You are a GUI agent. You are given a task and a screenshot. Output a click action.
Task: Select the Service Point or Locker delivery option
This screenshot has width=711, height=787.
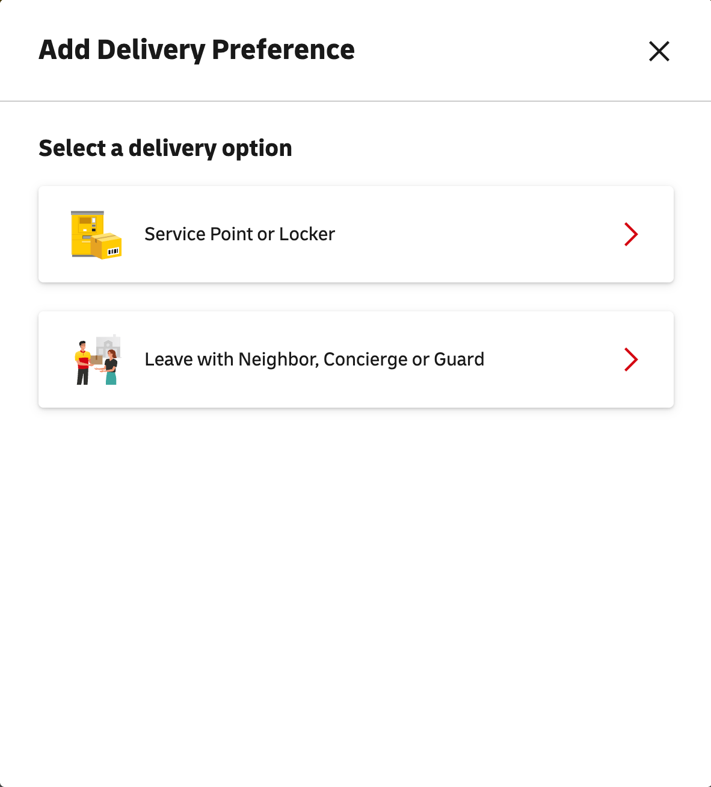pyautogui.click(x=356, y=234)
